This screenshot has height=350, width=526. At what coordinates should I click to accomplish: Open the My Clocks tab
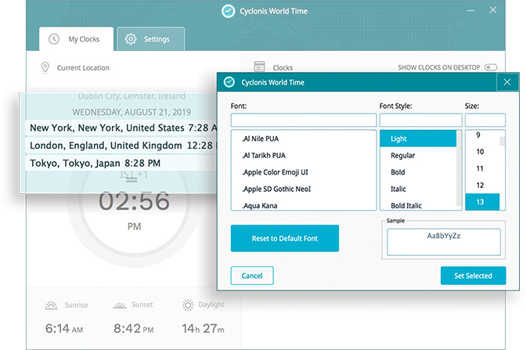(x=76, y=39)
